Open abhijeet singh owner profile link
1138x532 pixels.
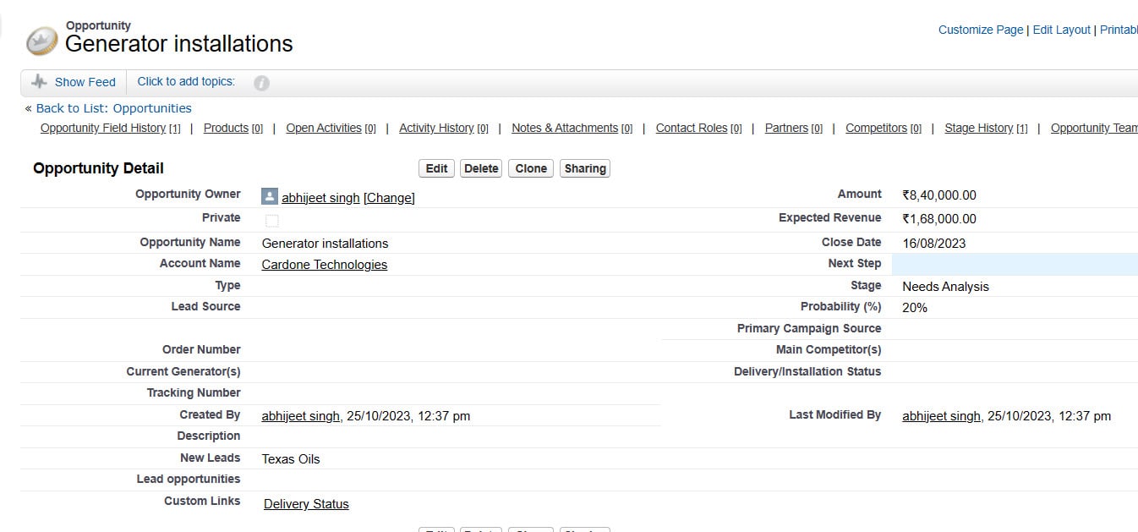tap(320, 198)
